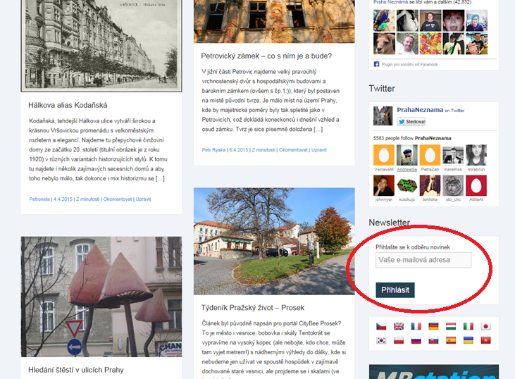Open Týdeník Pražský život – Prosek article
This screenshot has width=515, height=379.
coord(253,308)
